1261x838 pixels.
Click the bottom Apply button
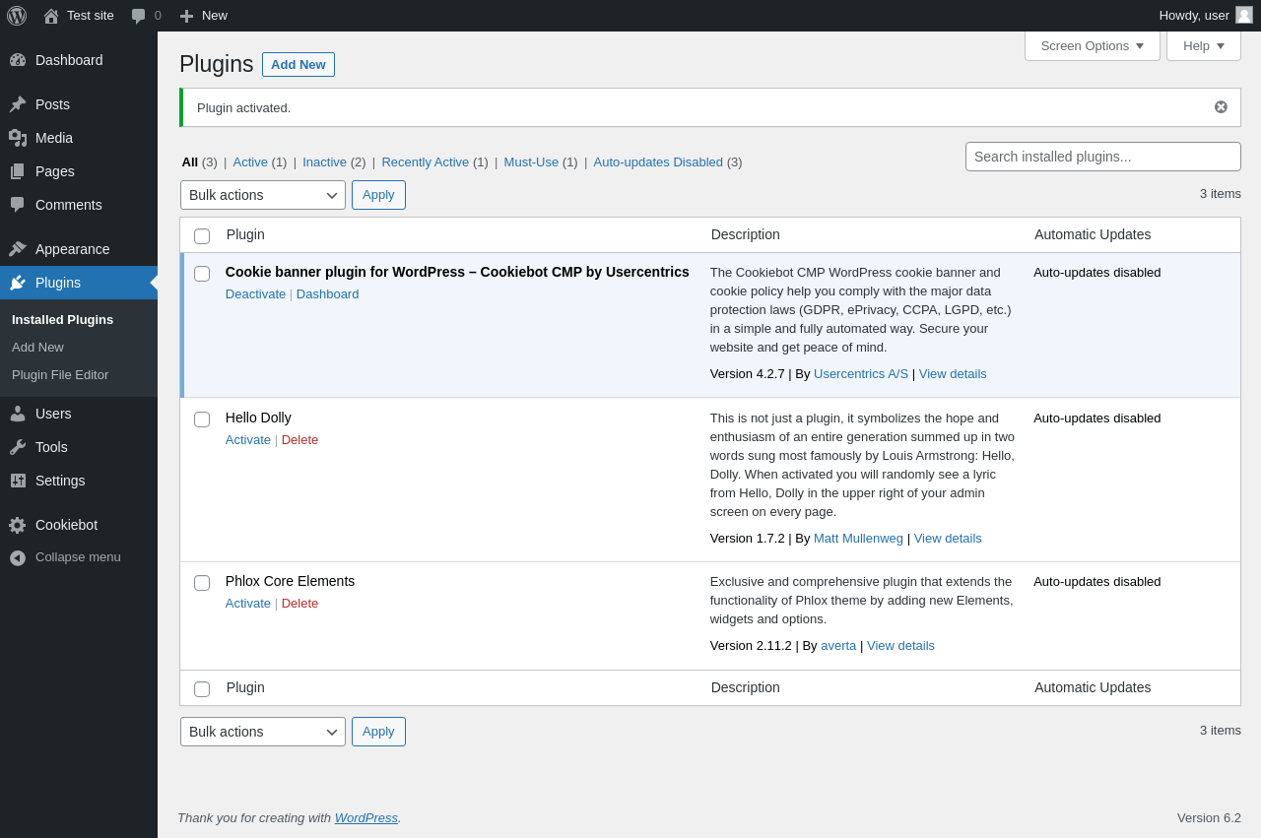point(378,732)
